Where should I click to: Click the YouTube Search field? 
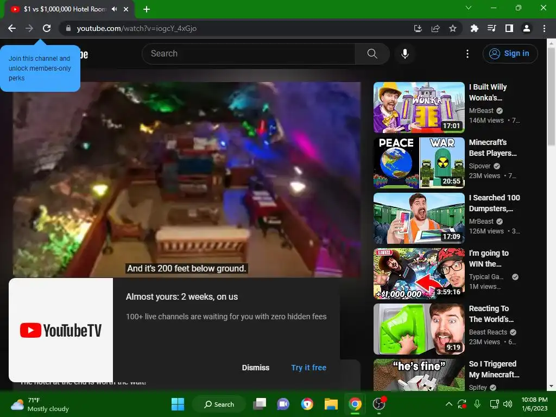point(248,54)
